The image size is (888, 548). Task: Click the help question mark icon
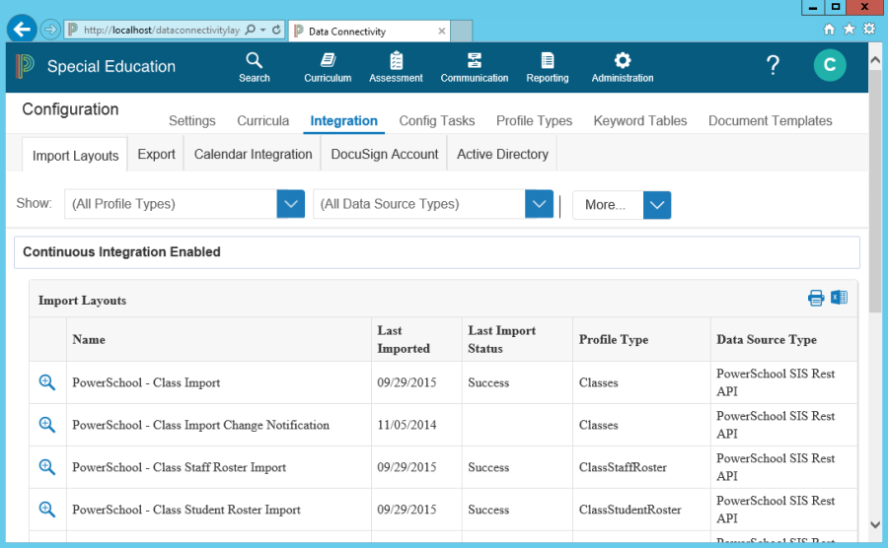pyautogui.click(x=773, y=66)
